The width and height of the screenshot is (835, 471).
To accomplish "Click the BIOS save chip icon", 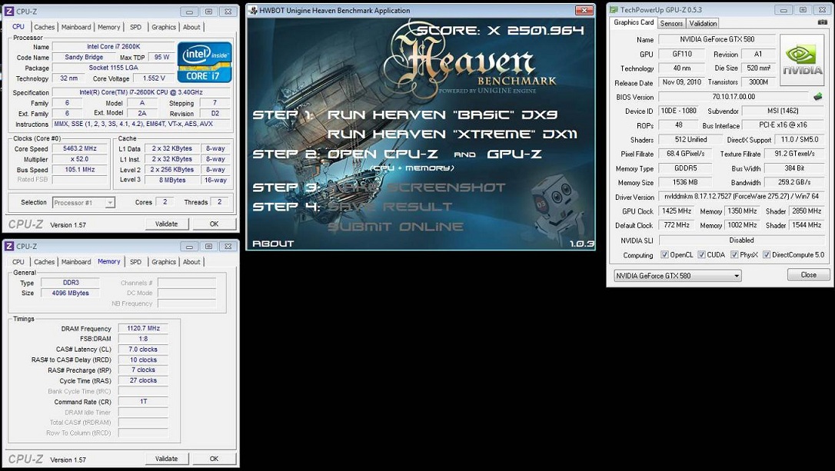I will [x=818, y=97].
